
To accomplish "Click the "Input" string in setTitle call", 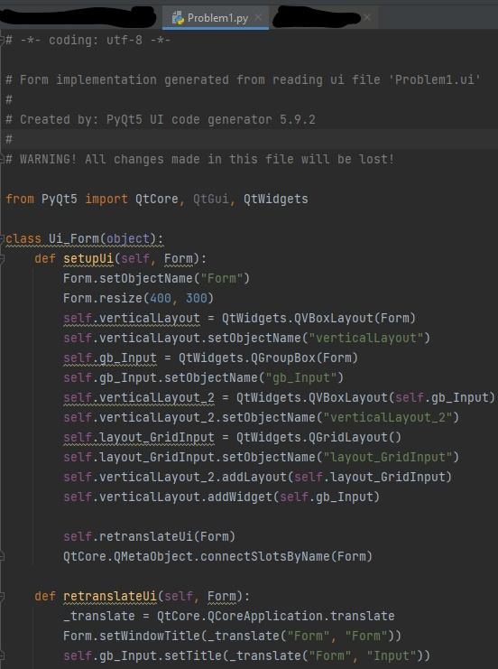I will (x=391, y=655).
